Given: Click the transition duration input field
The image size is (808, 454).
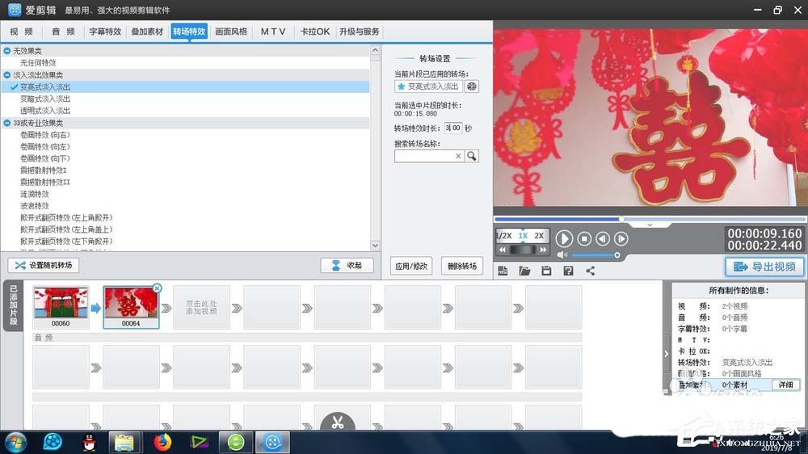Looking at the screenshot, I should (453, 128).
